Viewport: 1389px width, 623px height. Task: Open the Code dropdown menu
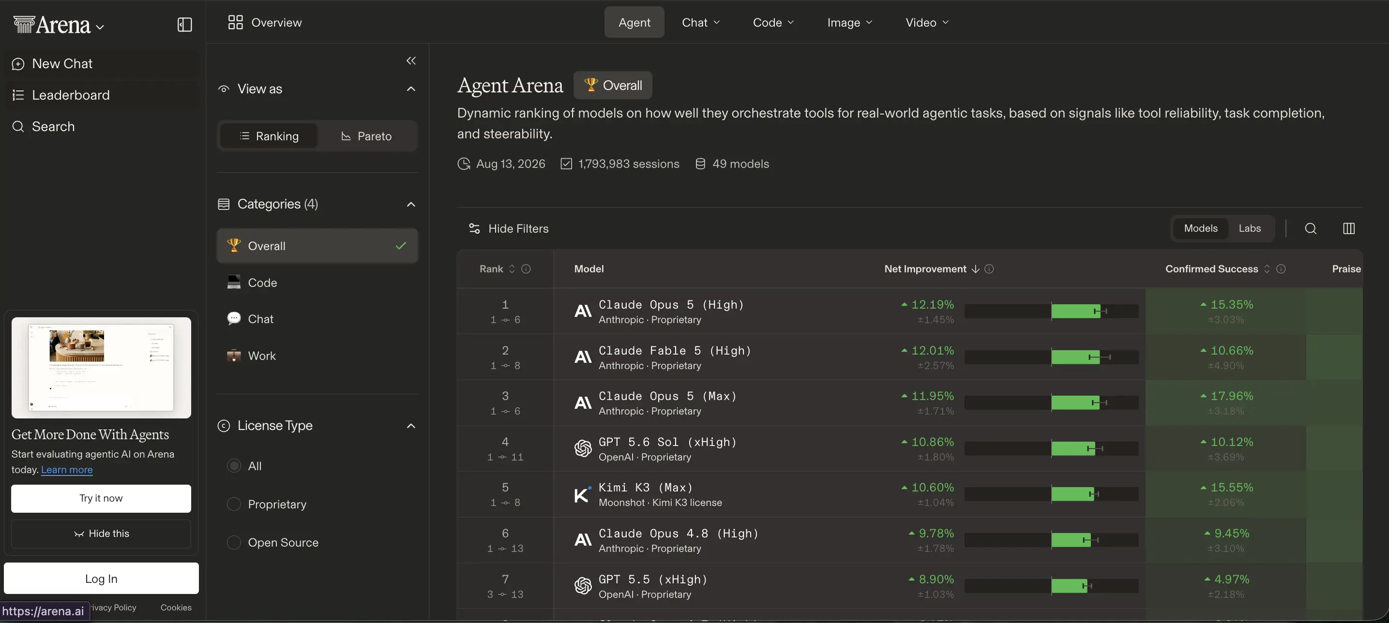tap(773, 22)
